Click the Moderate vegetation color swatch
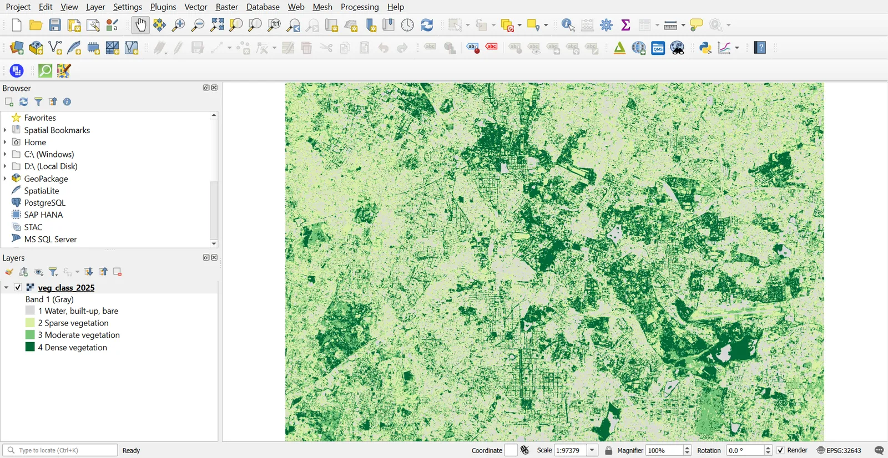This screenshot has height=458, width=888. click(x=30, y=335)
